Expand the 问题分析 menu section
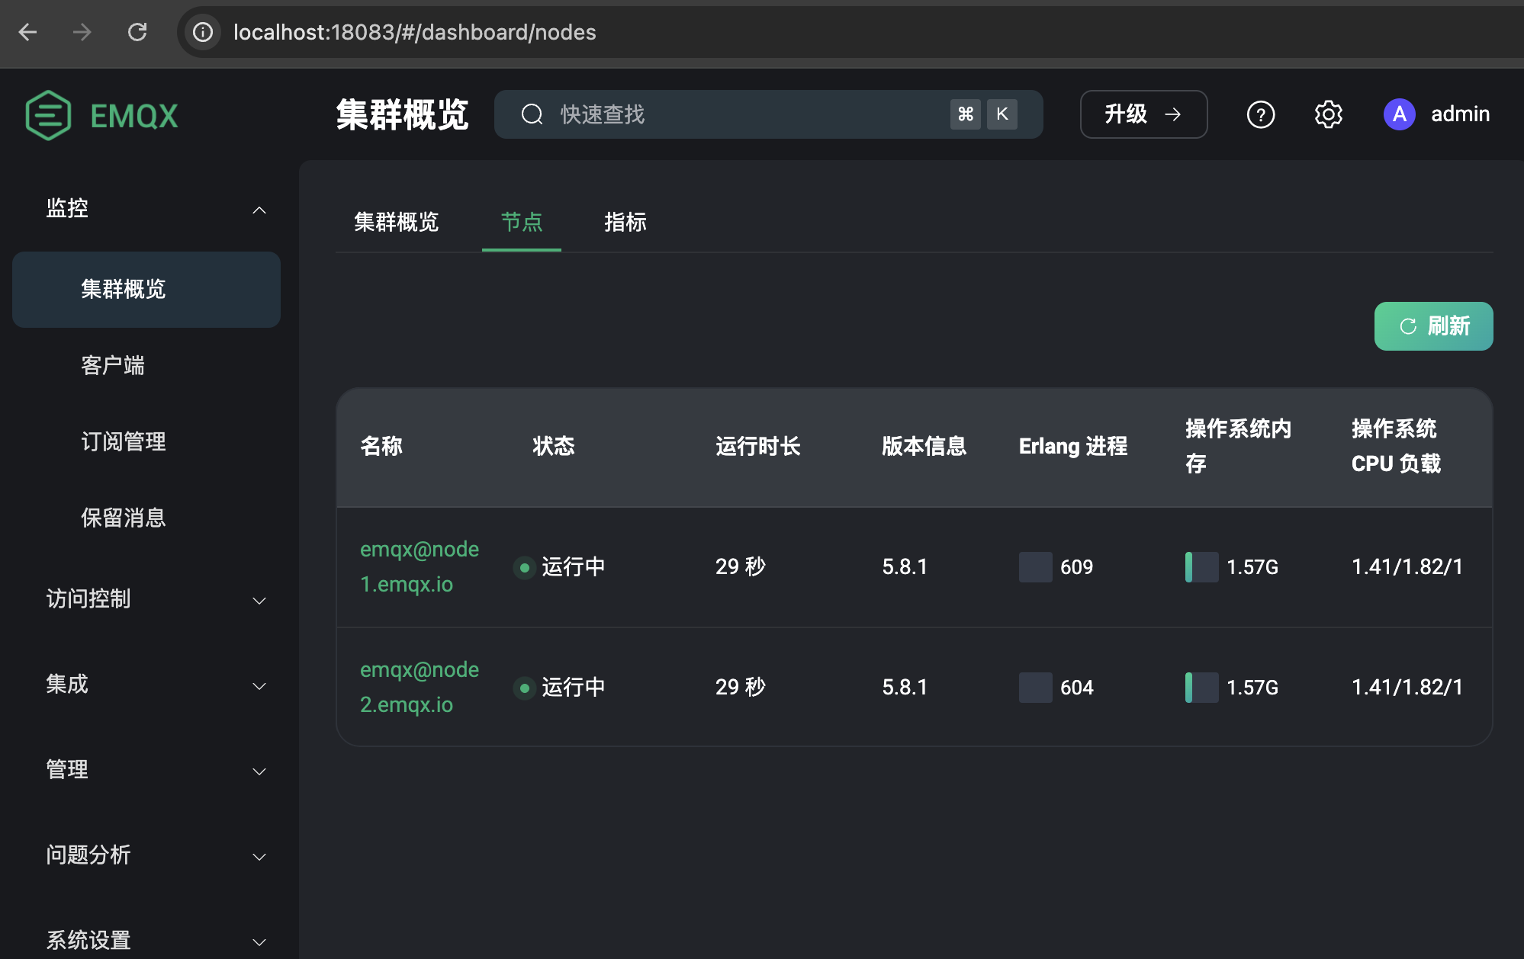Viewport: 1524px width, 959px height. tap(146, 855)
